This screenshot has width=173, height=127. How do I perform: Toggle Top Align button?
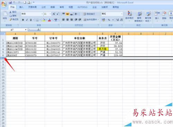click(63, 14)
